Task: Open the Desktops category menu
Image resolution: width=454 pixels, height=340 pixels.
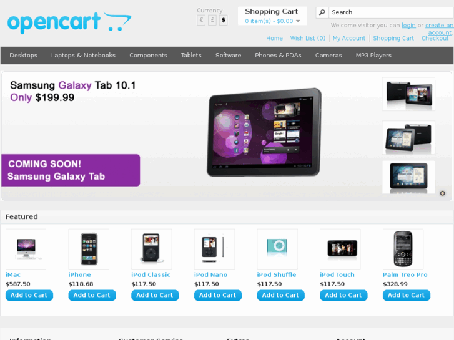Action: point(24,56)
